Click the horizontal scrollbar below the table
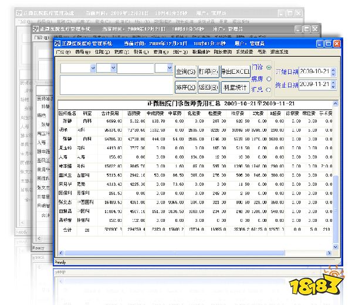 (x=194, y=252)
